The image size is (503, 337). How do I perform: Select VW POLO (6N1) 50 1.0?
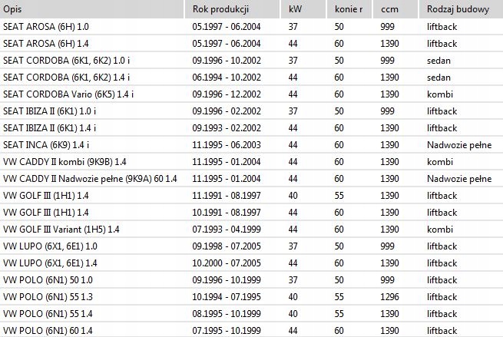252,280
